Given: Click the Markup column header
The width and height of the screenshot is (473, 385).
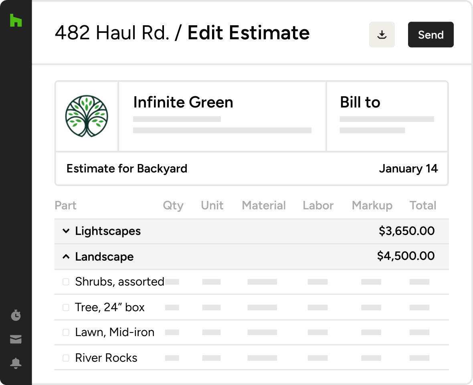Looking at the screenshot, I should 372,206.
